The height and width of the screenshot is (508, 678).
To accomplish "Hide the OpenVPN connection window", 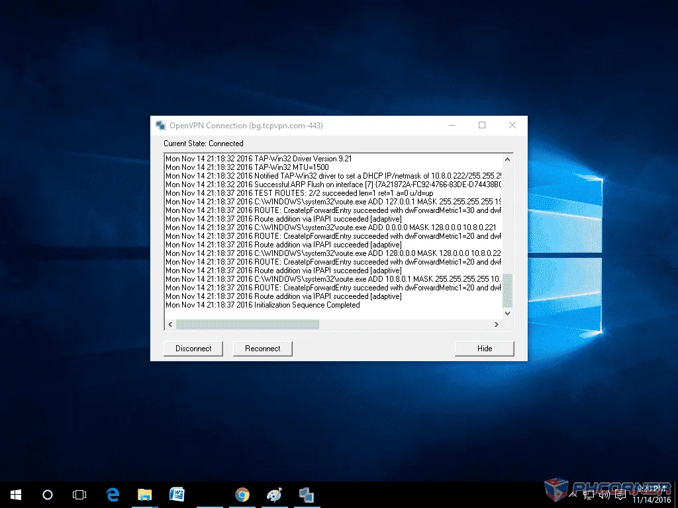I will pyautogui.click(x=484, y=349).
